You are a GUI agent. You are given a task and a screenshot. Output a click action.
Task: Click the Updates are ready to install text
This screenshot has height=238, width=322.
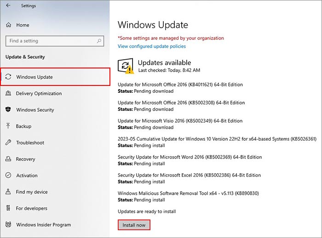pos(147,211)
